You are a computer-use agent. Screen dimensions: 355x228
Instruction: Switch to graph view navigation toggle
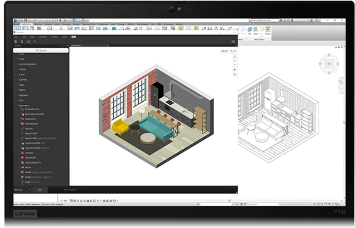tap(233, 51)
